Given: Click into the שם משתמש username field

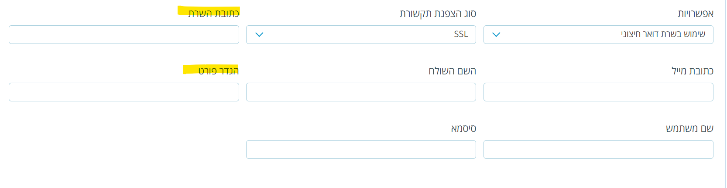Looking at the screenshot, I should pyautogui.click(x=598, y=150).
